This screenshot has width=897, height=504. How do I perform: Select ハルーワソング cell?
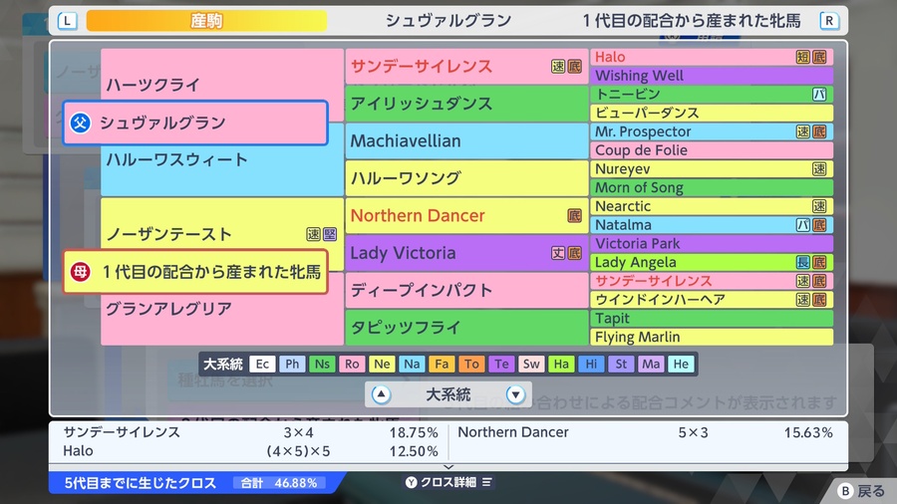pyautogui.click(x=466, y=177)
